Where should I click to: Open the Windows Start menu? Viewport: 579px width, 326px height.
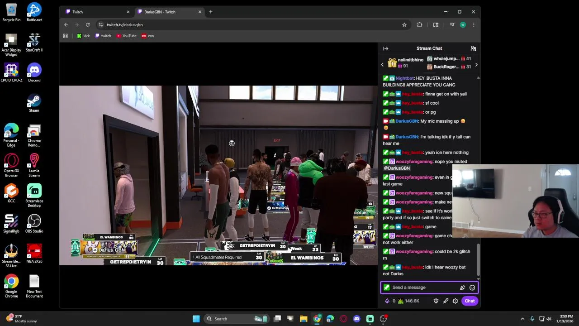click(x=196, y=319)
